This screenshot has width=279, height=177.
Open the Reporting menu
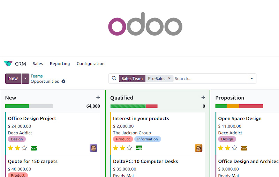tap(60, 64)
